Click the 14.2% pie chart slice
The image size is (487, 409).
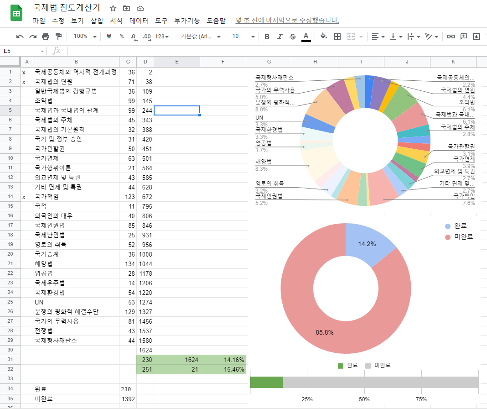367,244
